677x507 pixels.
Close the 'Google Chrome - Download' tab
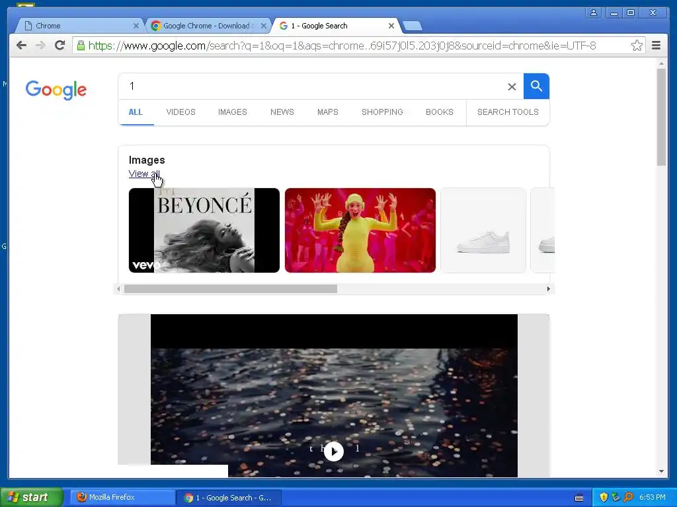pyautogui.click(x=264, y=26)
